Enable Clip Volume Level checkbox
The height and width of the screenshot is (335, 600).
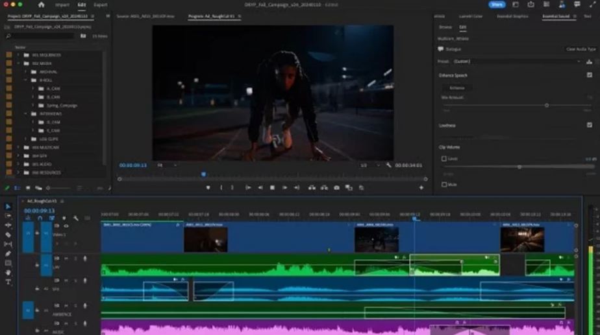444,159
